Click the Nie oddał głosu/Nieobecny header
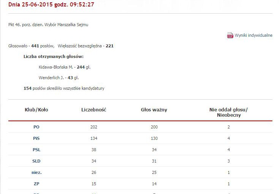The image size is (280, 194). click(228, 113)
